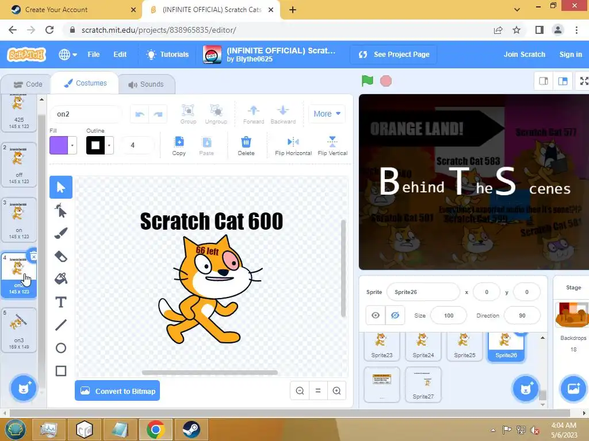
Task: Zoom in the costume canvas
Action: [x=336, y=390]
